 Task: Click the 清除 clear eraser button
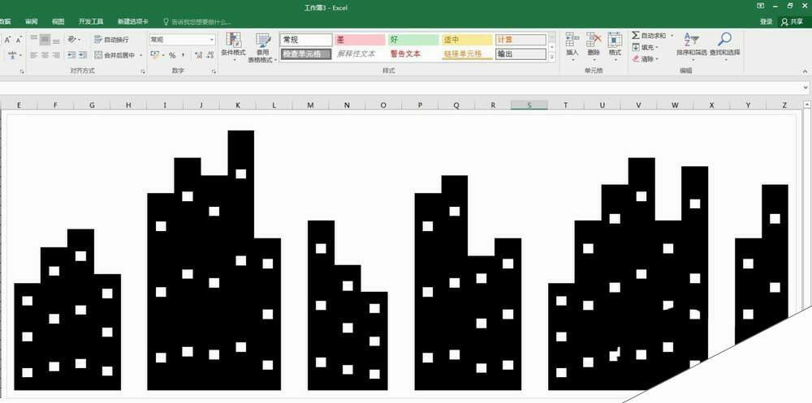[646, 59]
